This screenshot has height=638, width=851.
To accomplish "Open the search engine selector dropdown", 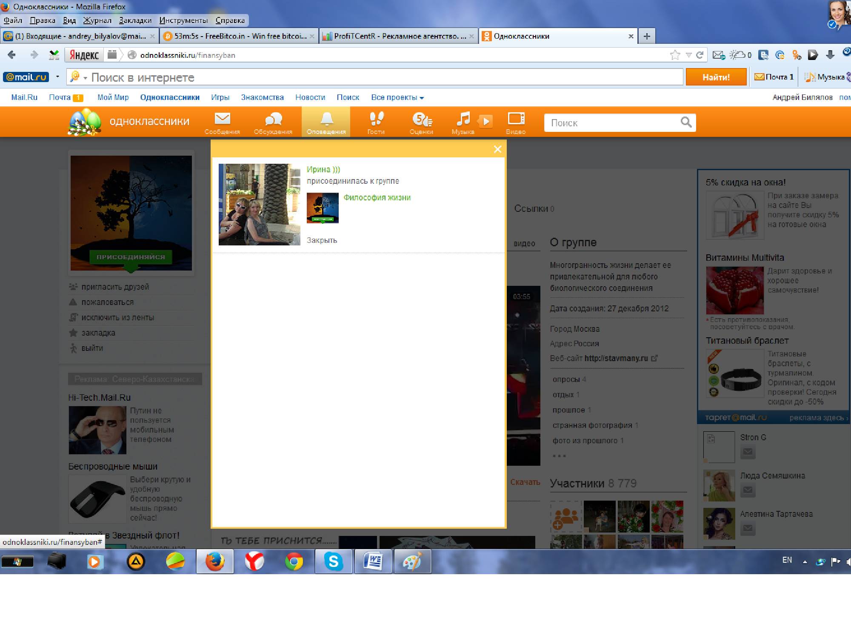I will click(86, 78).
